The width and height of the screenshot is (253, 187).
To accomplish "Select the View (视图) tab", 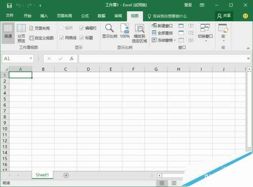I will click(x=135, y=16).
